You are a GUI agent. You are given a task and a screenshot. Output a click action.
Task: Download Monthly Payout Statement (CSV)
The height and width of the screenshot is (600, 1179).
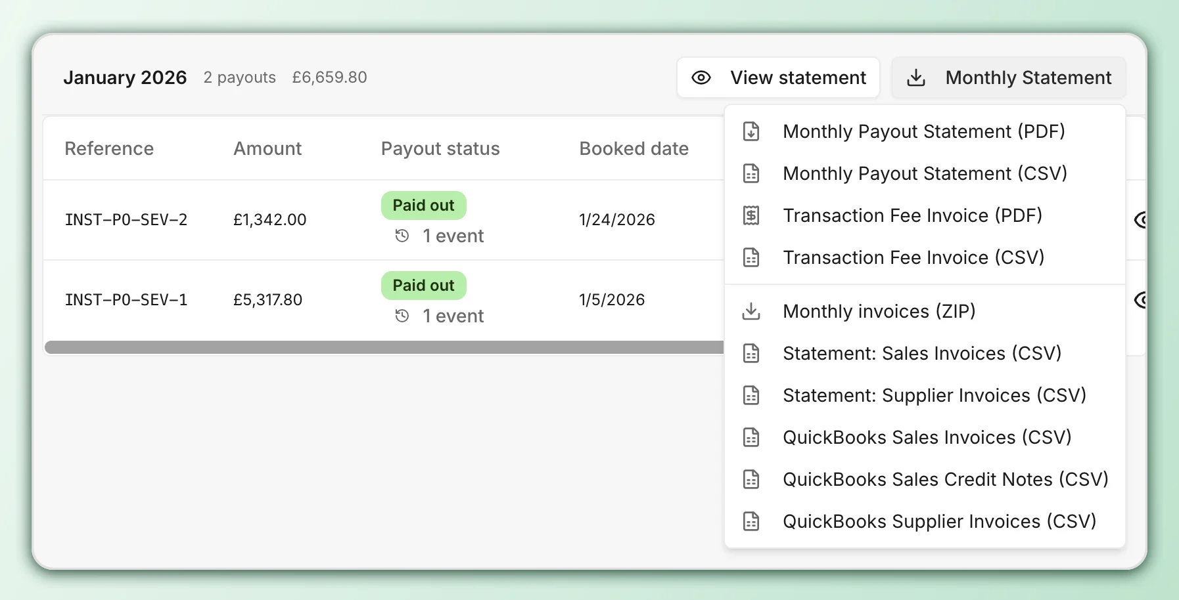(925, 173)
